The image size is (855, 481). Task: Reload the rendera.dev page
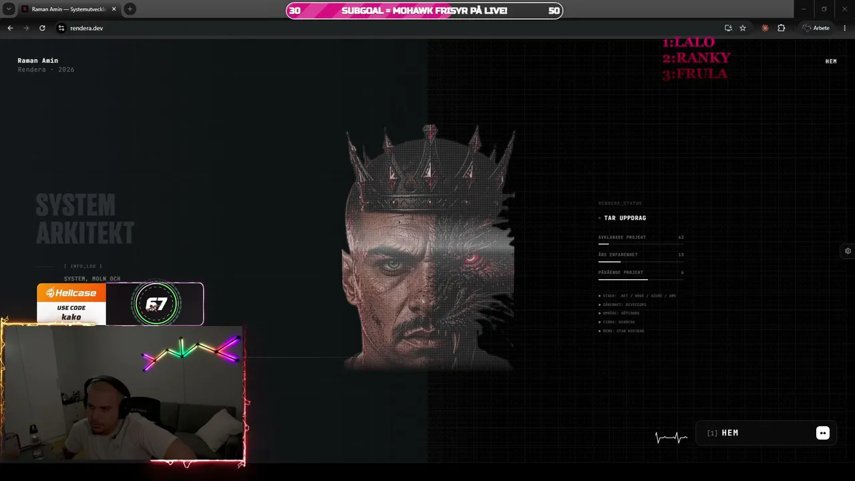point(42,28)
